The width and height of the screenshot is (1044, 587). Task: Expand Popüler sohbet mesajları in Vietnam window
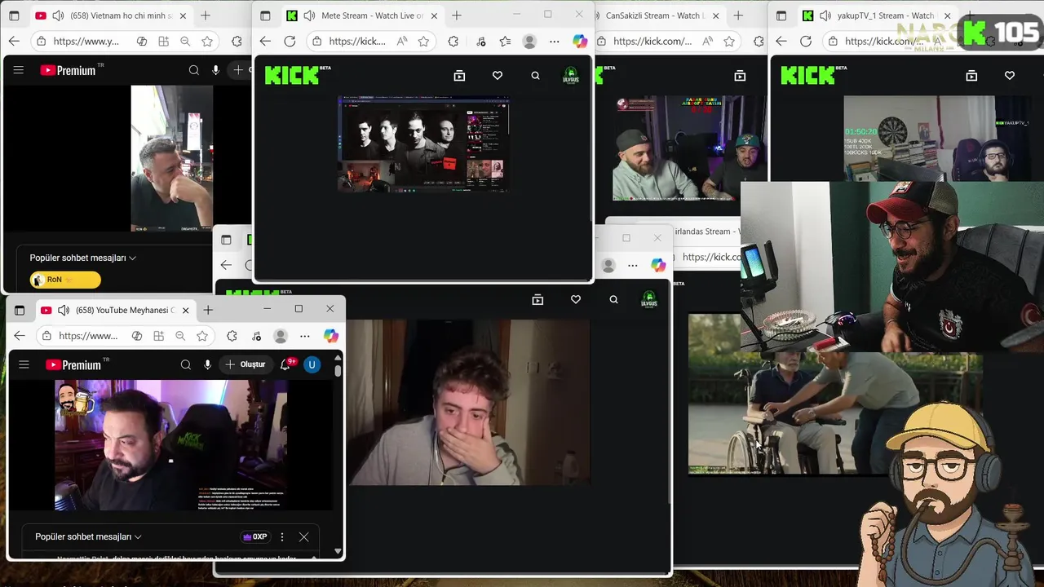coord(82,258)
